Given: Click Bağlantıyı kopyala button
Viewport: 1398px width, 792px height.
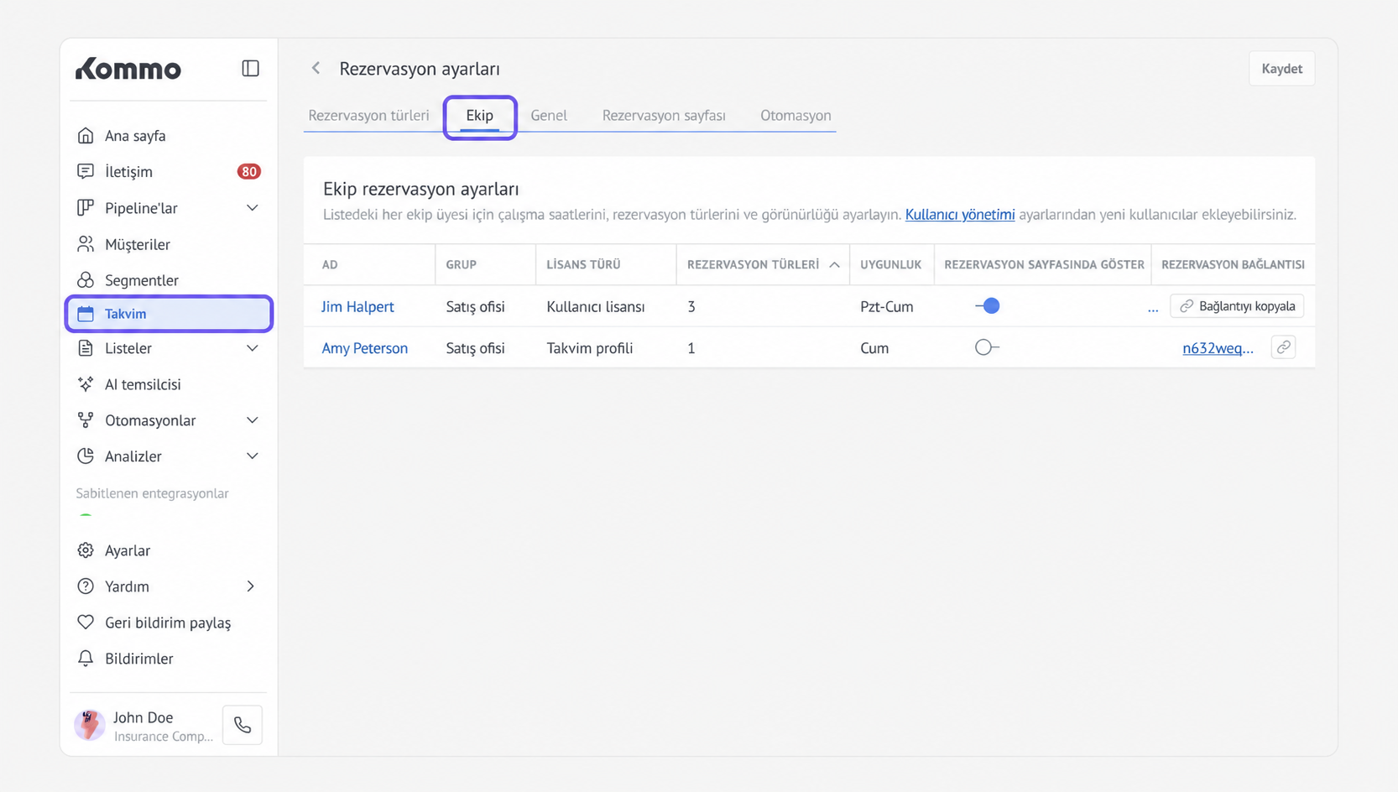Looking at the screenshot, I should pyautogui.click(x=1237, y=306).
